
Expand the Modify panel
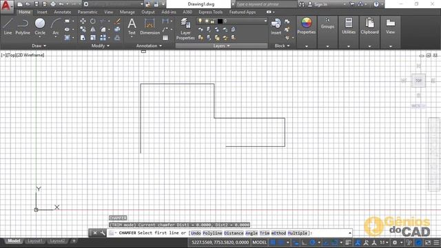click(x=101, y=45)
